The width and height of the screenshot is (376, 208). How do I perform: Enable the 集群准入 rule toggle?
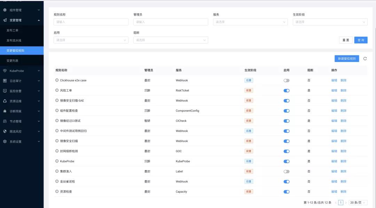(287, 171)
